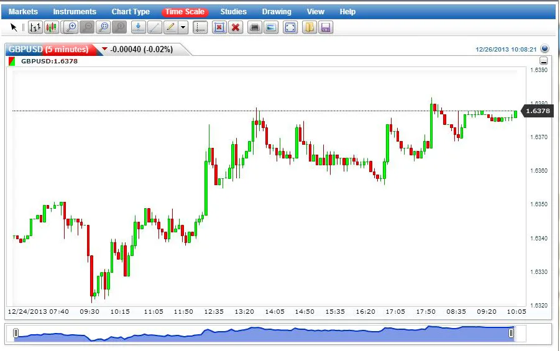
Task: Collapse the chart panel minus button
Action: click(x=544, y=61)
